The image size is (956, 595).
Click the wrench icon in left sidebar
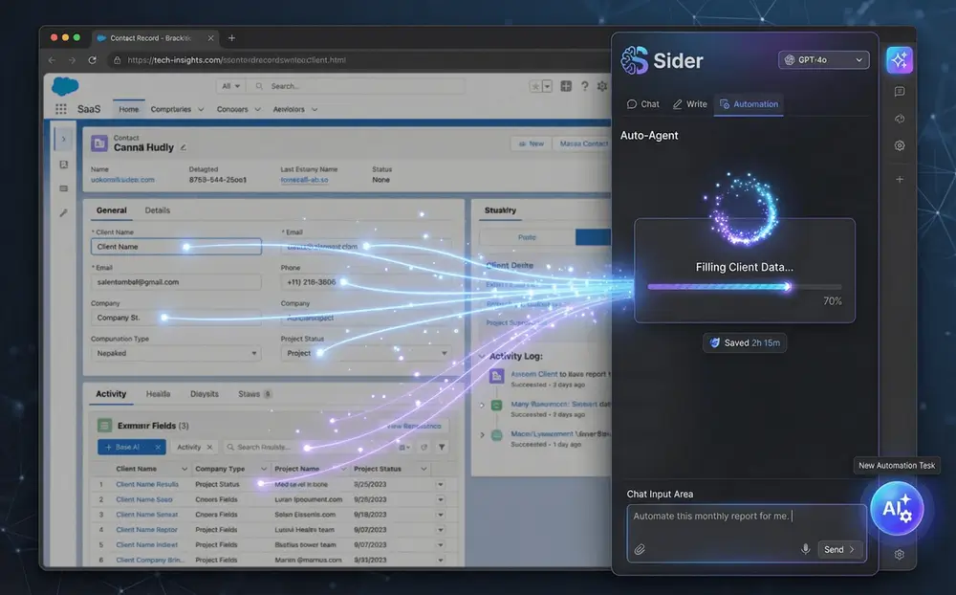point(63,213)
